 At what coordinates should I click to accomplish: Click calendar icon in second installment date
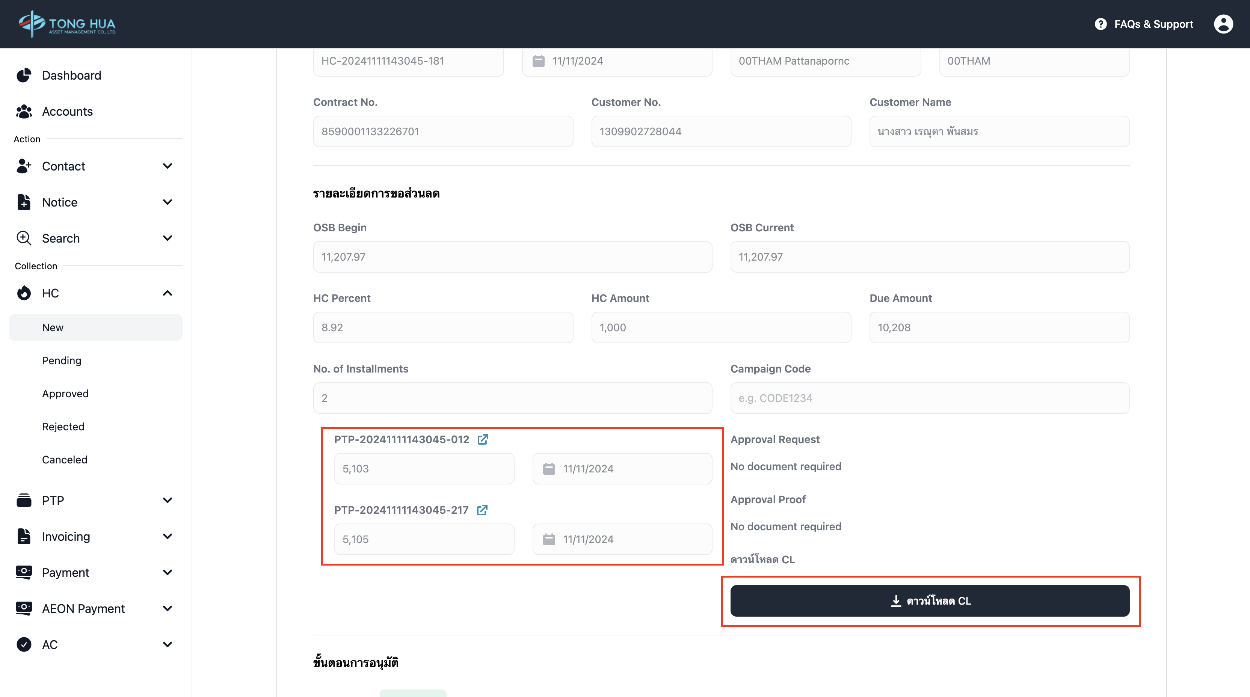coord(549,539)
